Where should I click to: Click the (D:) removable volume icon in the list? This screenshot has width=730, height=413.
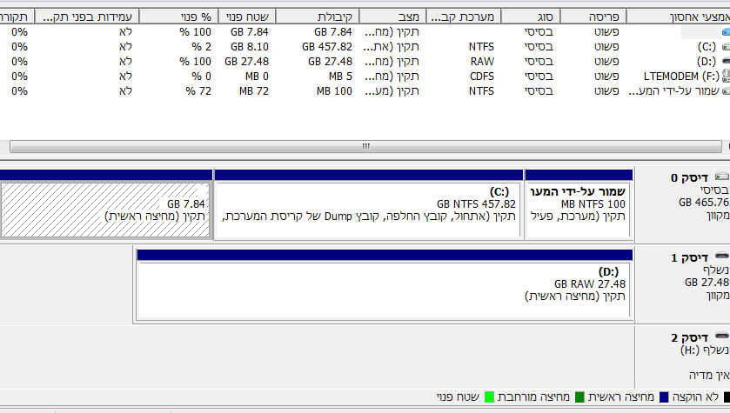tap(726, 62)
